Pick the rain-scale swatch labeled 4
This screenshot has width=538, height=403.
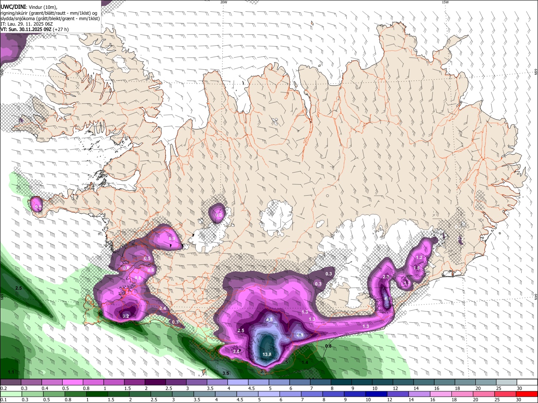point(226,394)
